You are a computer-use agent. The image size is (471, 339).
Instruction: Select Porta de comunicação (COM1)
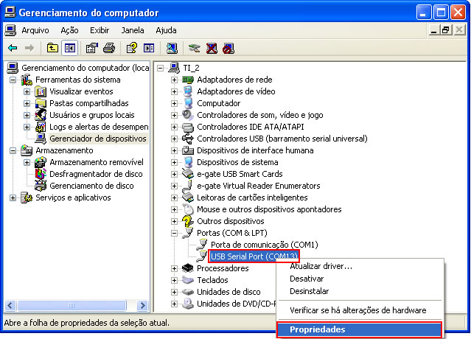click(x=265, y=245)
